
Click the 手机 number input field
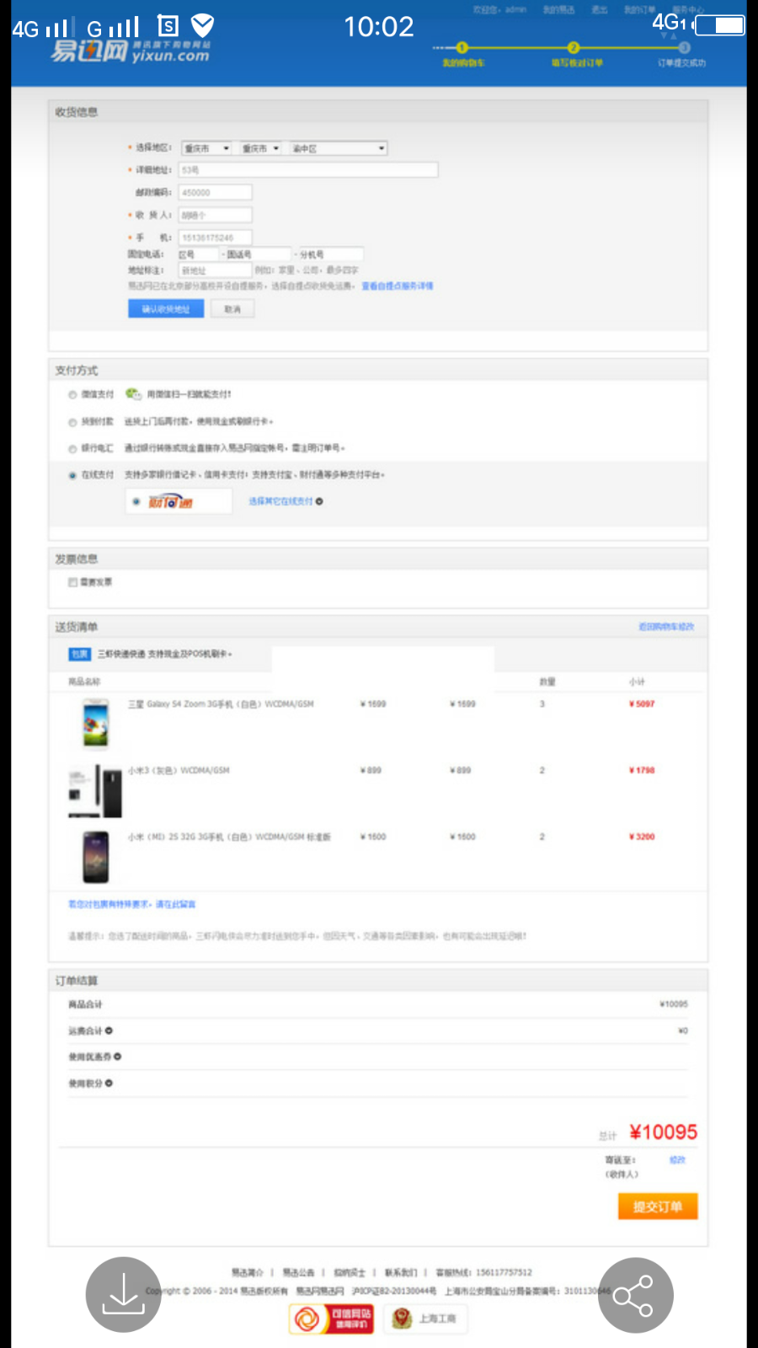215,238
